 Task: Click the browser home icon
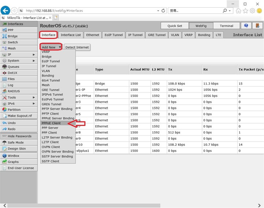point(238,11)
